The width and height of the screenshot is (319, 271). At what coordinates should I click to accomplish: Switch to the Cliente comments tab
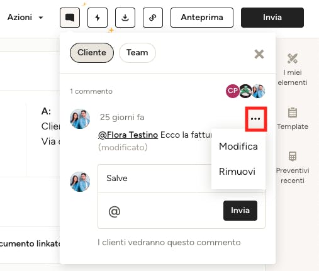pos(92,53)
